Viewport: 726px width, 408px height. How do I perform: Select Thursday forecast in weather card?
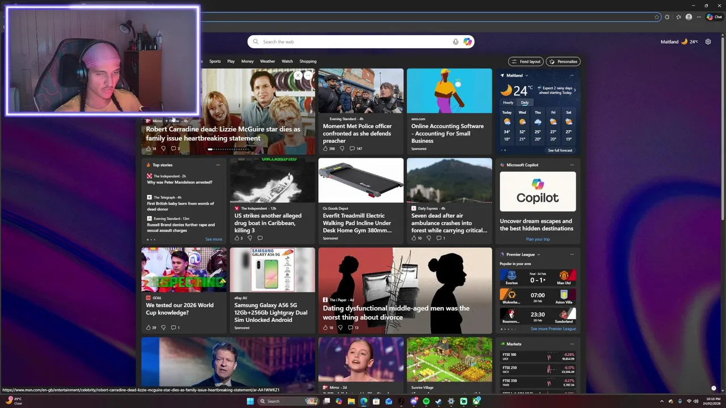pyautogui.click(x=538, y=125)
